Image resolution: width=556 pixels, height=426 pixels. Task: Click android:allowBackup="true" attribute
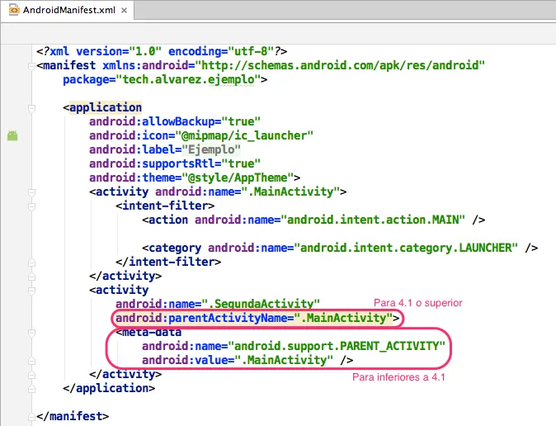tap(175, 121)
